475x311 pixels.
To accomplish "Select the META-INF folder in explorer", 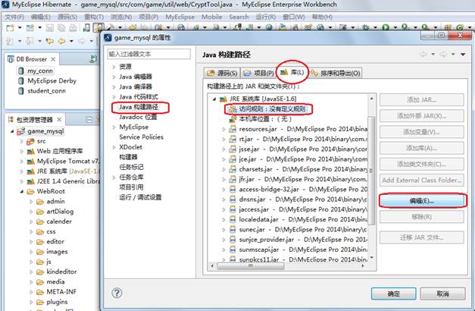I will point(61,292).
